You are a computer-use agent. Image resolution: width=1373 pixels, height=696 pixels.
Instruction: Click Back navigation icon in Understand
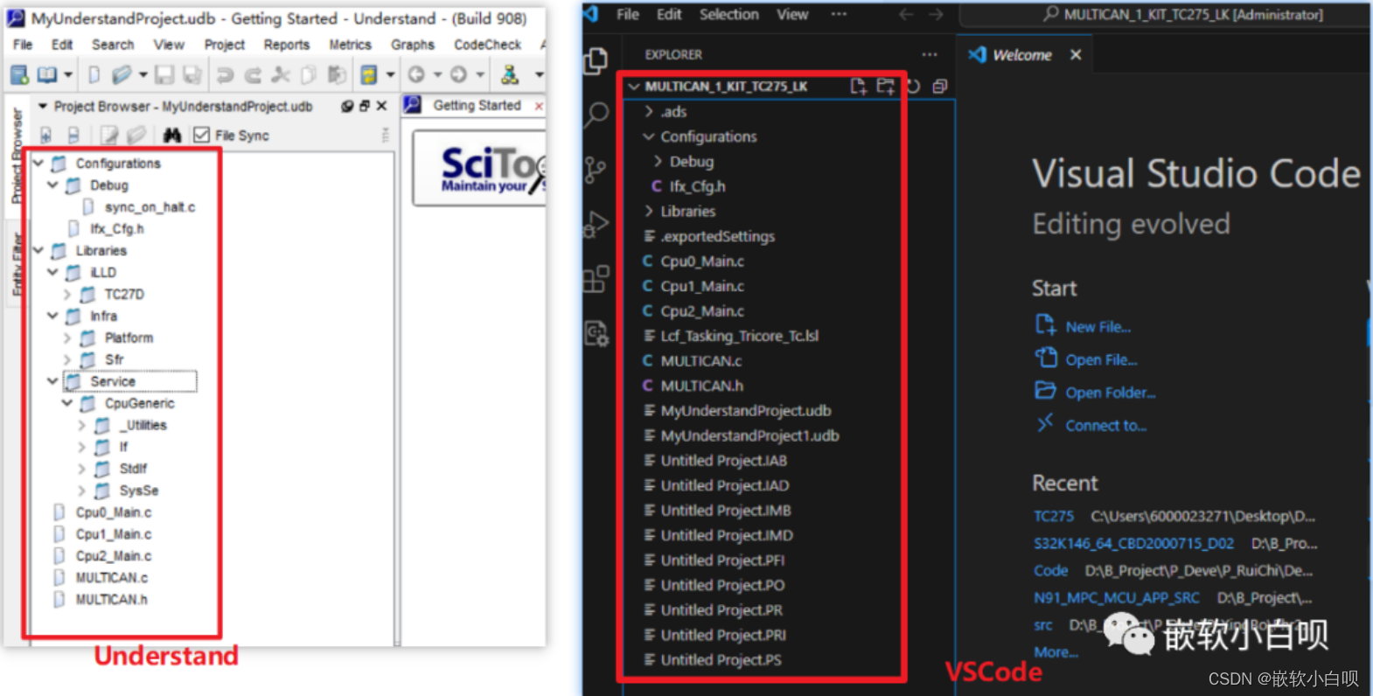417,75
